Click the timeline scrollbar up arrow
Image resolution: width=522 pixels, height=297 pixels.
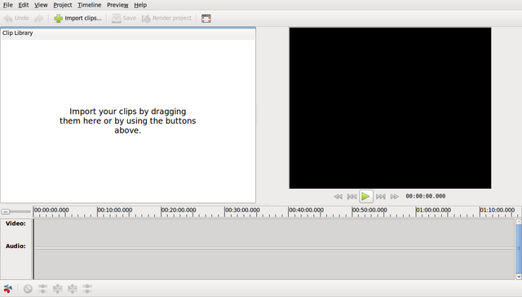tap(519, 221)
